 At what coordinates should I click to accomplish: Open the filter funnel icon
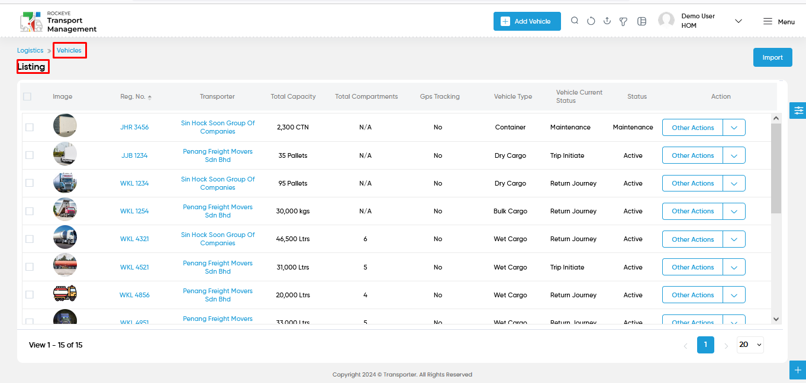623,21
